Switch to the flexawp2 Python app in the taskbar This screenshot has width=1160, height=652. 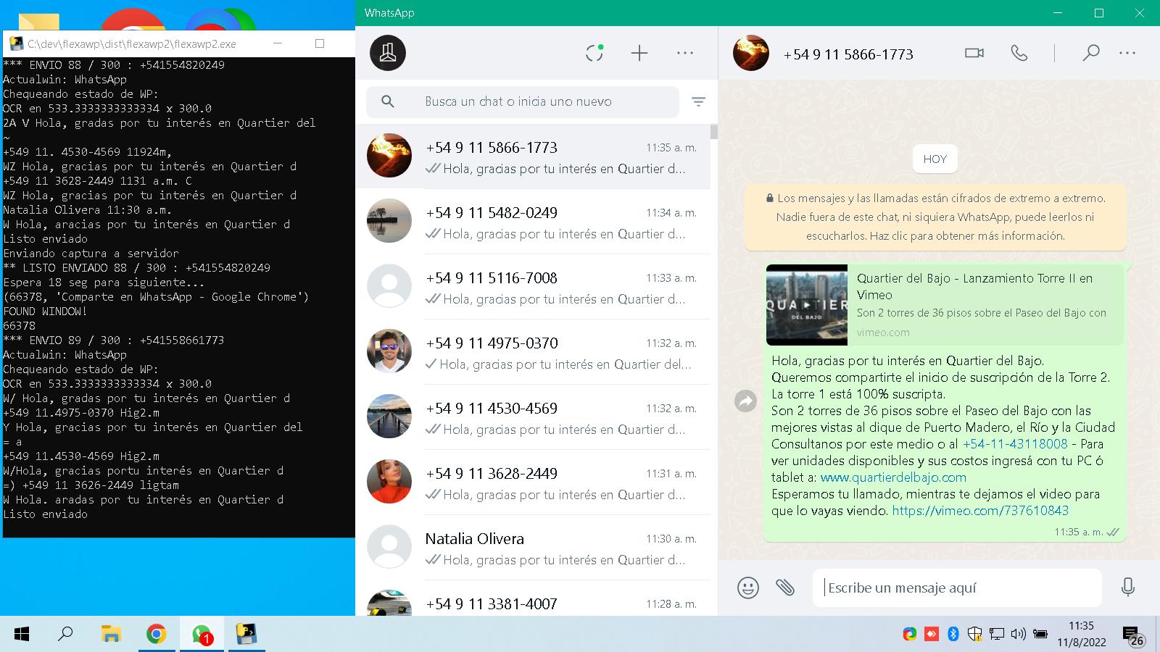(x=247, y=635)
